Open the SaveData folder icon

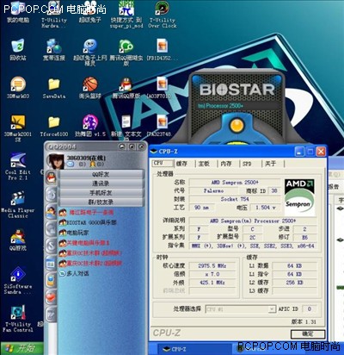[54, 88]
